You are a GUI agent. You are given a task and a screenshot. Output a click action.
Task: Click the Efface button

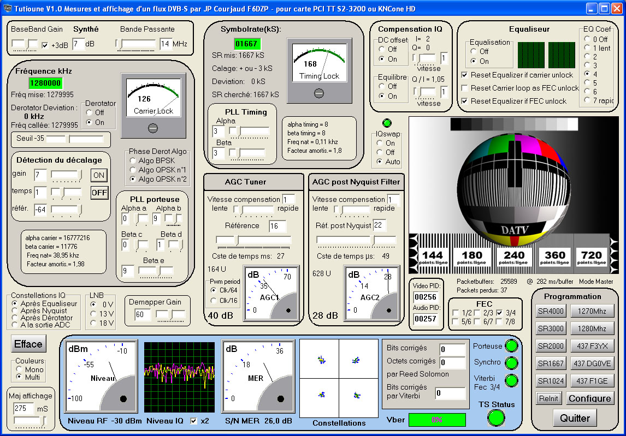(x=28, y=344)
